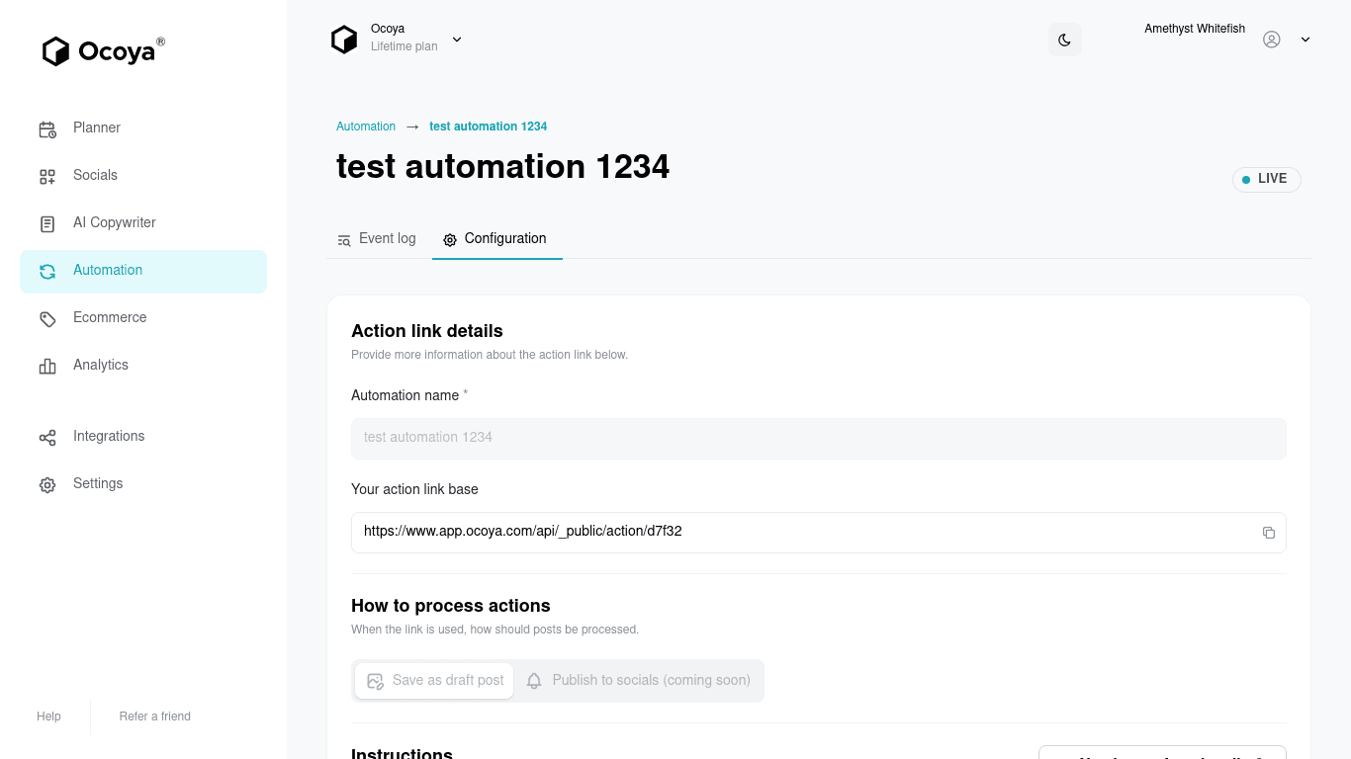Open Planner calendar icon
Screen dimensions: 1351x759
(47, 128)
